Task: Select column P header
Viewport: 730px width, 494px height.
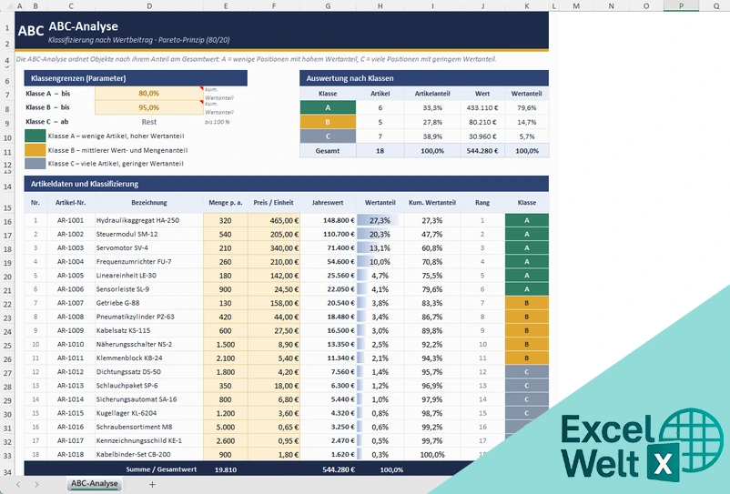Action: click(x=681, y=5)
